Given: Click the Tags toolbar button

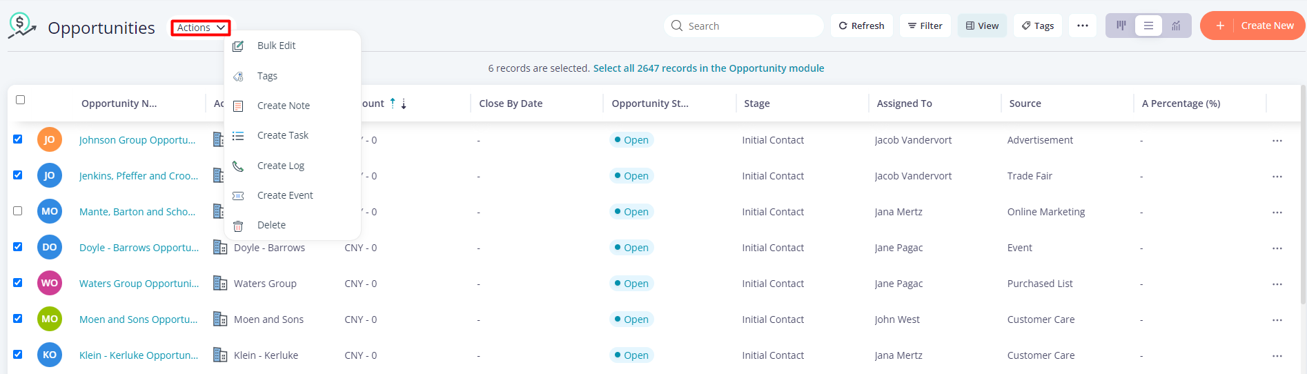Looking at the screenshot, I should point(1037,26).
